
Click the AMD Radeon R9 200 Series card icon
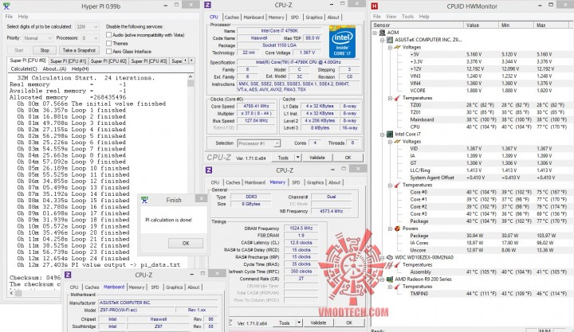click(390, 279)
